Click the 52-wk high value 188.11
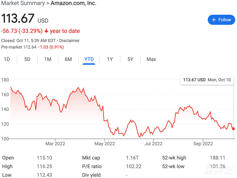 point(217,158)
